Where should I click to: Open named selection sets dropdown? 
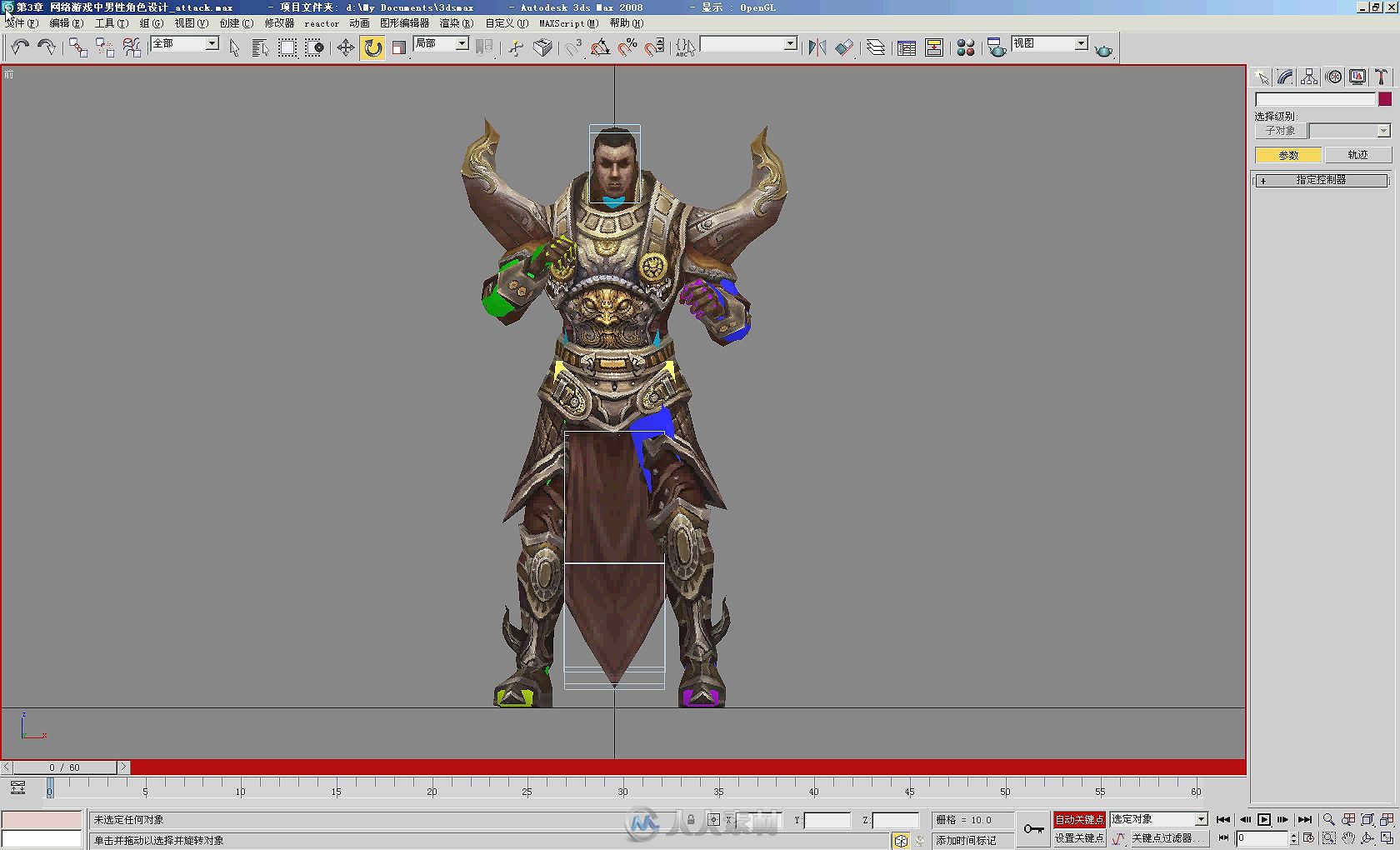(x=749, y=43)
